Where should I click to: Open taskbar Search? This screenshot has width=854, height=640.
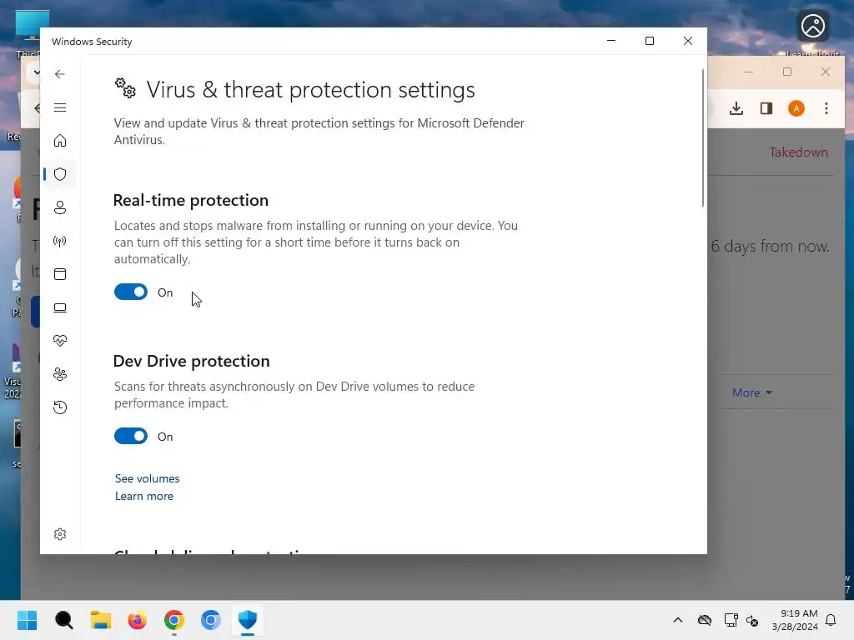click(x=63, y=620)
